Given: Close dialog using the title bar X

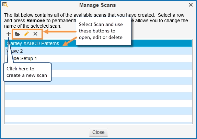Looking at the screenshot, I should coord(191,5).
